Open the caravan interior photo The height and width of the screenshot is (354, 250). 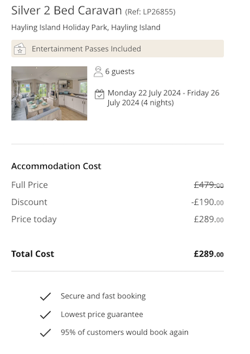pos(49,93)
